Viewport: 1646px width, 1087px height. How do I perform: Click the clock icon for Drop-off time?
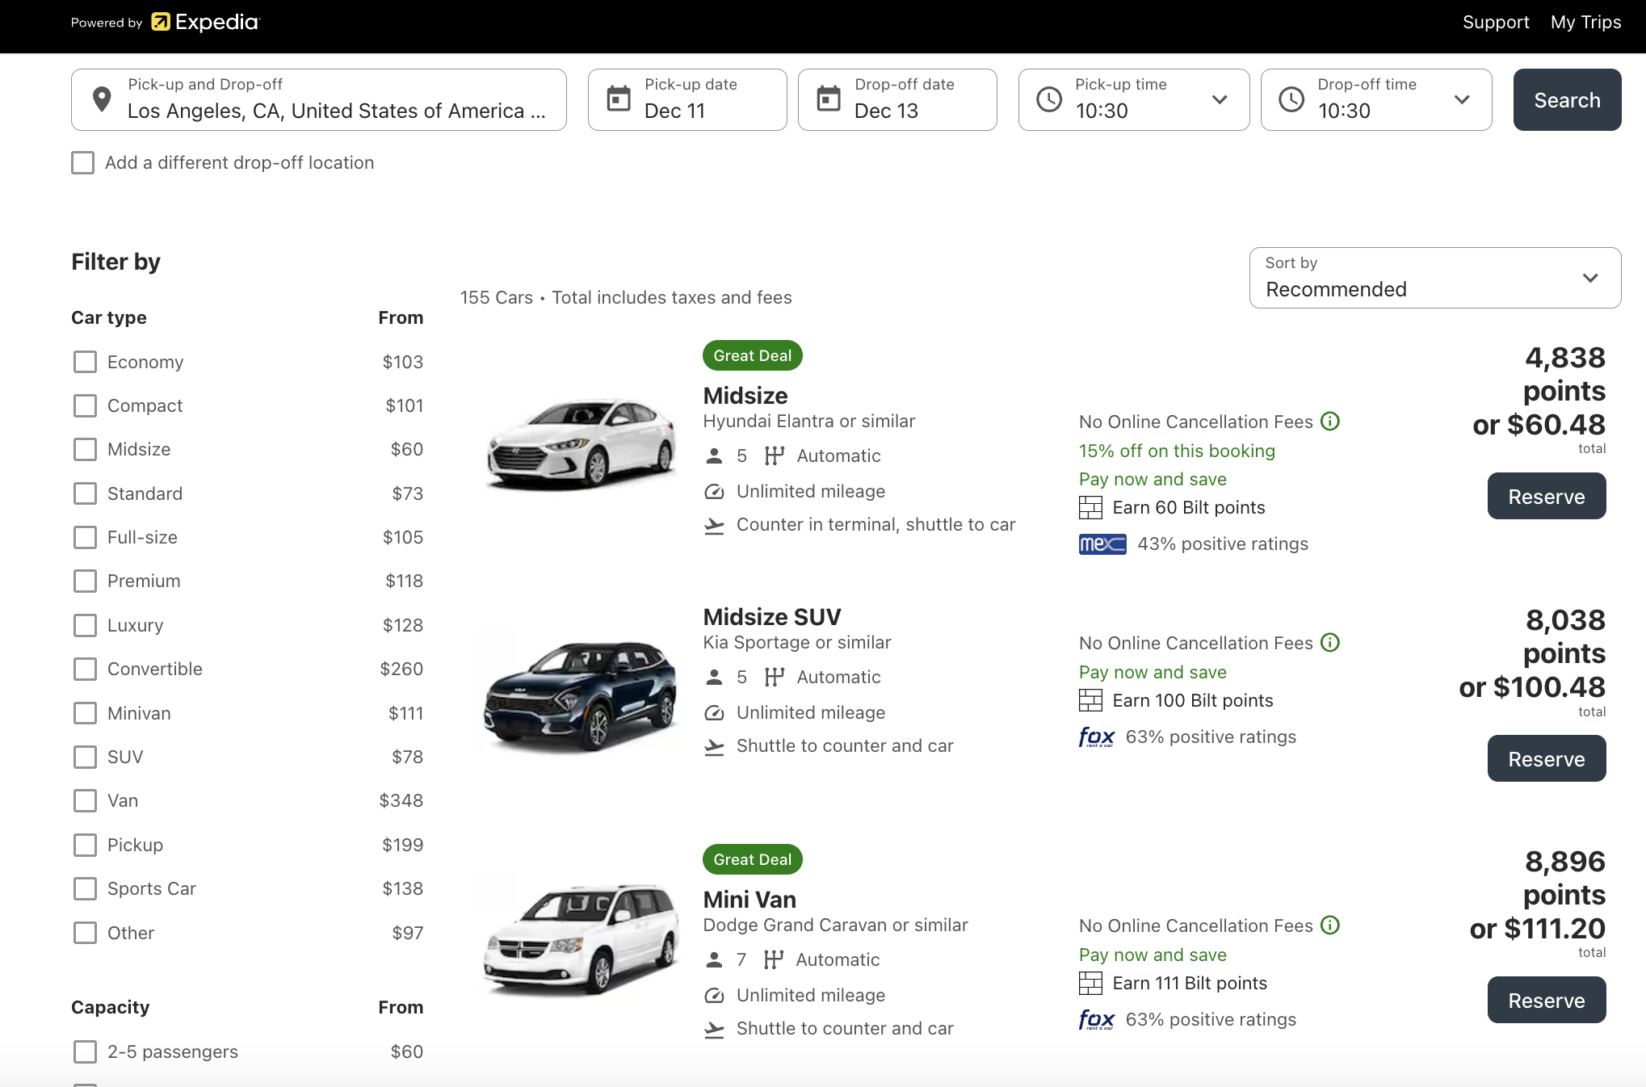tap(1291, 99)
